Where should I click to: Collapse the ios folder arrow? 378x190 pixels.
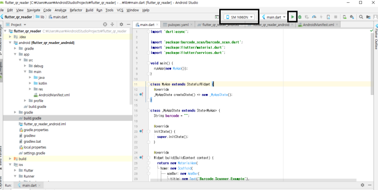[10, 164]
